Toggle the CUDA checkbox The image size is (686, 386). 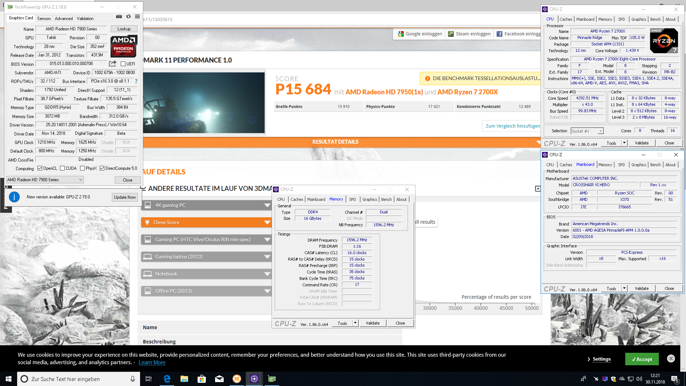click(62, 168)
